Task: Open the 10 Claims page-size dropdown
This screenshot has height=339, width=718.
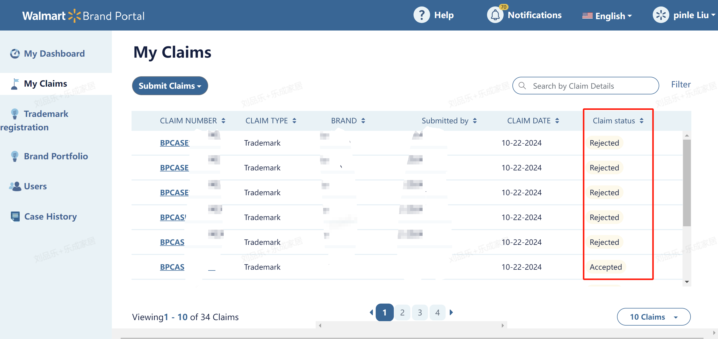Action: [x=654, y=317]
